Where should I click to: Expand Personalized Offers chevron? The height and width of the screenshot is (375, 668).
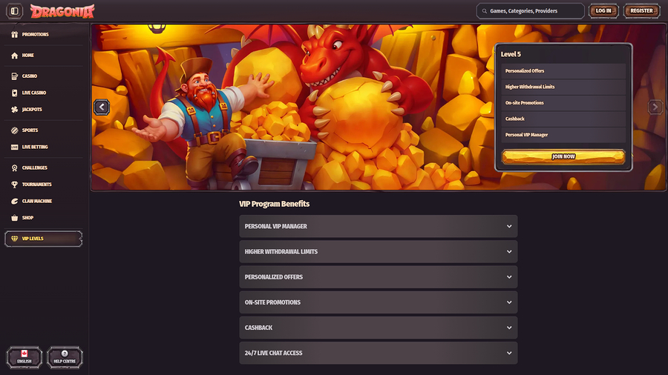(x=509, y=277)
